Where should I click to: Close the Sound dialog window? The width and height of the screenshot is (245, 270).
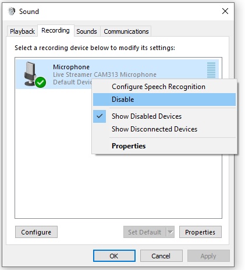click(x=225, y=11)
